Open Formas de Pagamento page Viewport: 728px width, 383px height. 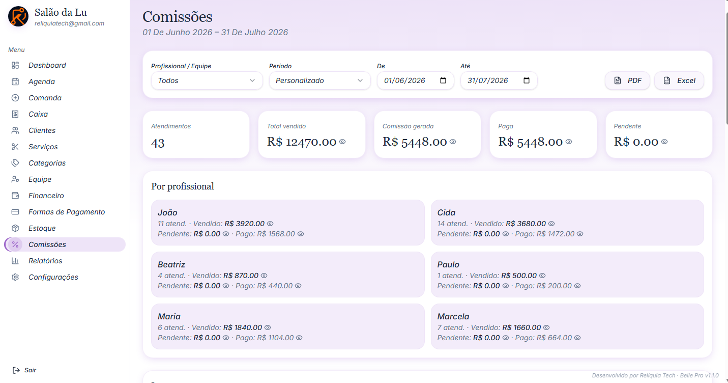65,212
